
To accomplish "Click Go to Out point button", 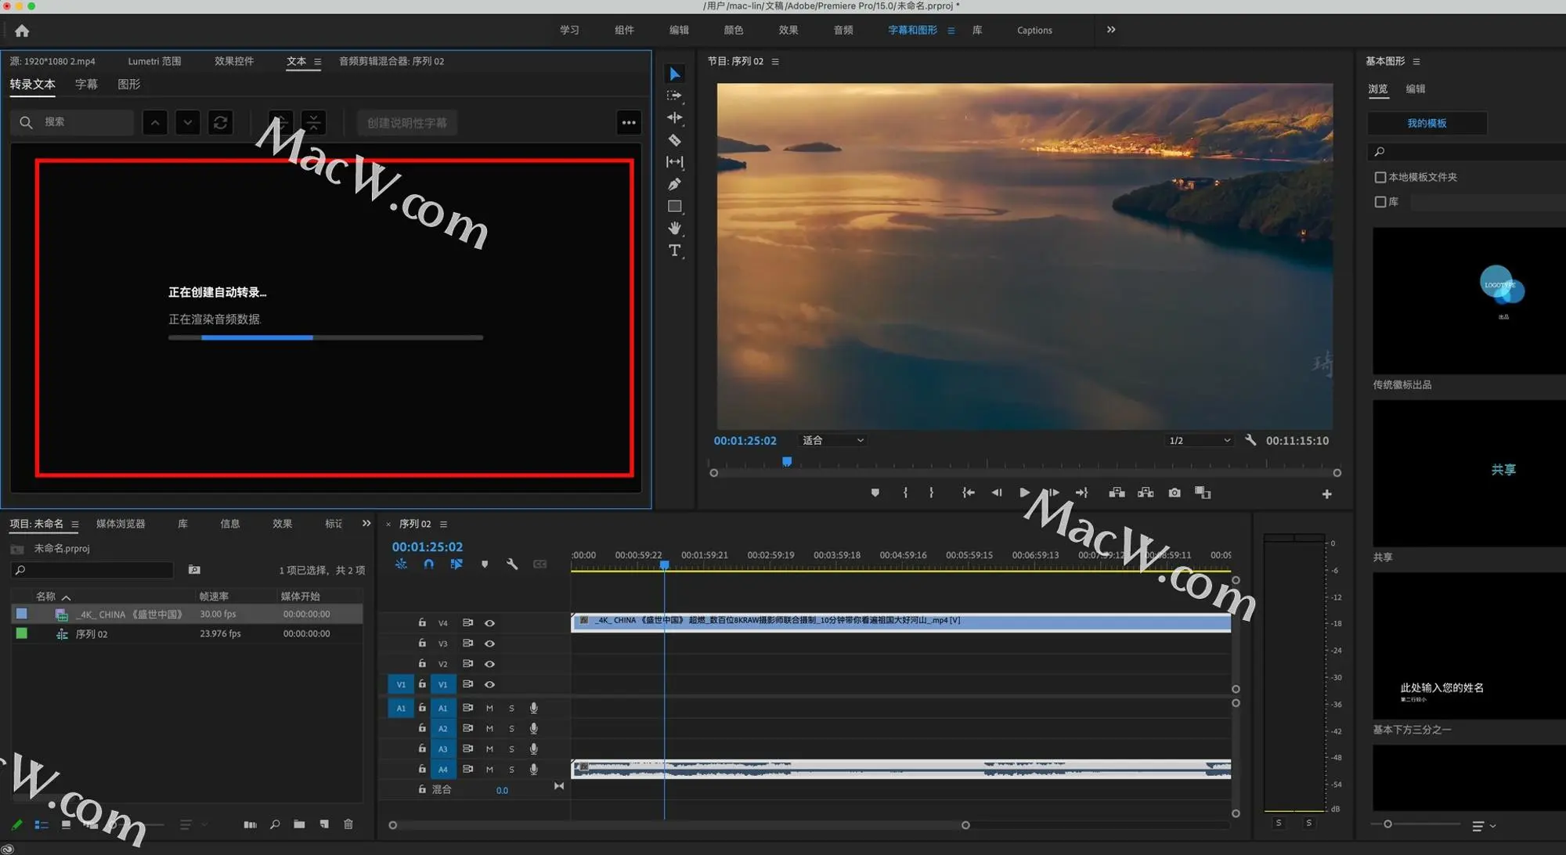I will click(1081, 492).
